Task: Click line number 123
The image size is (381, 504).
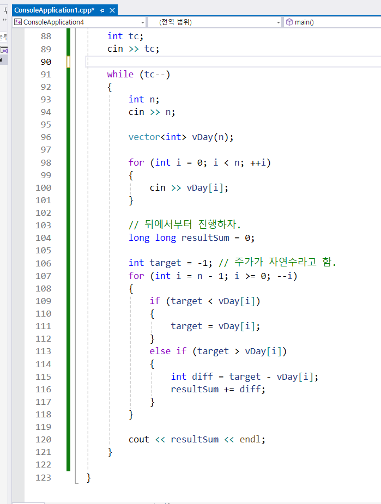Action: [x=44, y=478]
